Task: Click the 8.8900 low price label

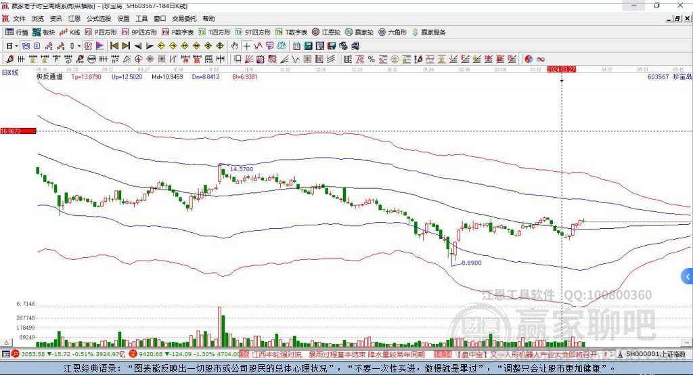Action: pos(472,263)
